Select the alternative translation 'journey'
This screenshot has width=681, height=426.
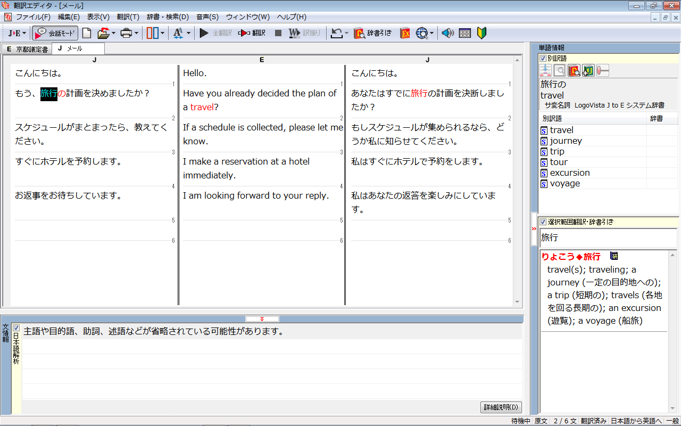pyautogui.click(x=566, y=141)
